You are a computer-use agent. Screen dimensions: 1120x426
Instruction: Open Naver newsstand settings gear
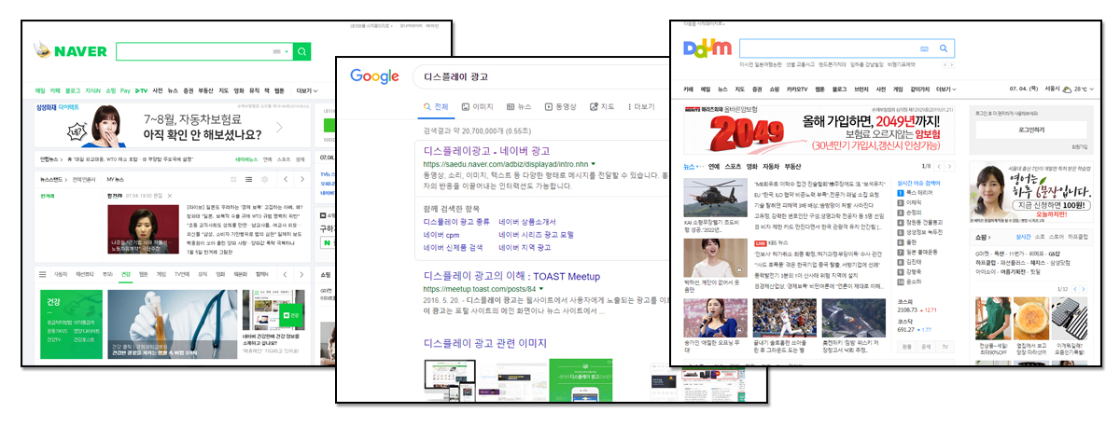pyautogui.click(x=266, y=178)
